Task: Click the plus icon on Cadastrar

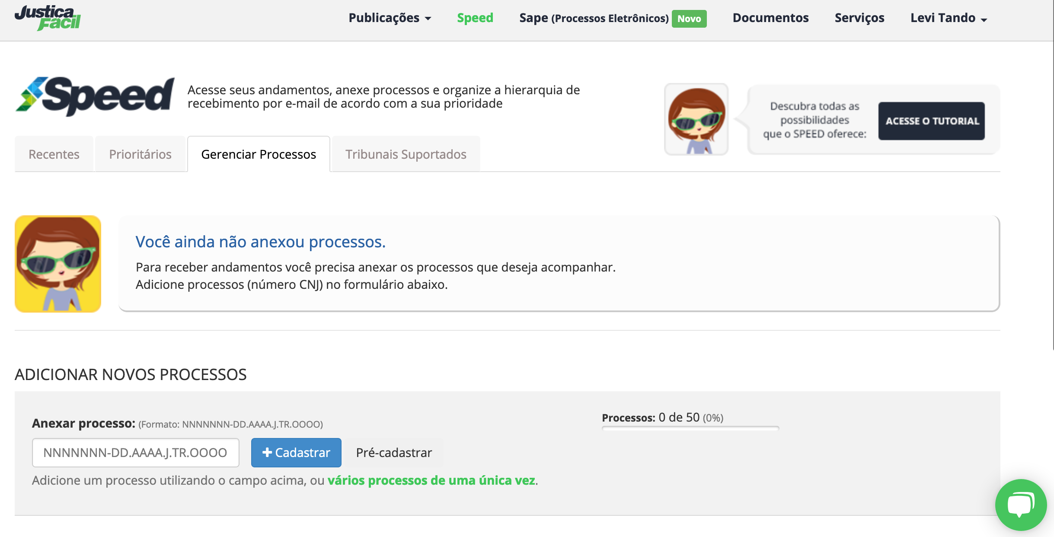Action: tap(267, 452)
